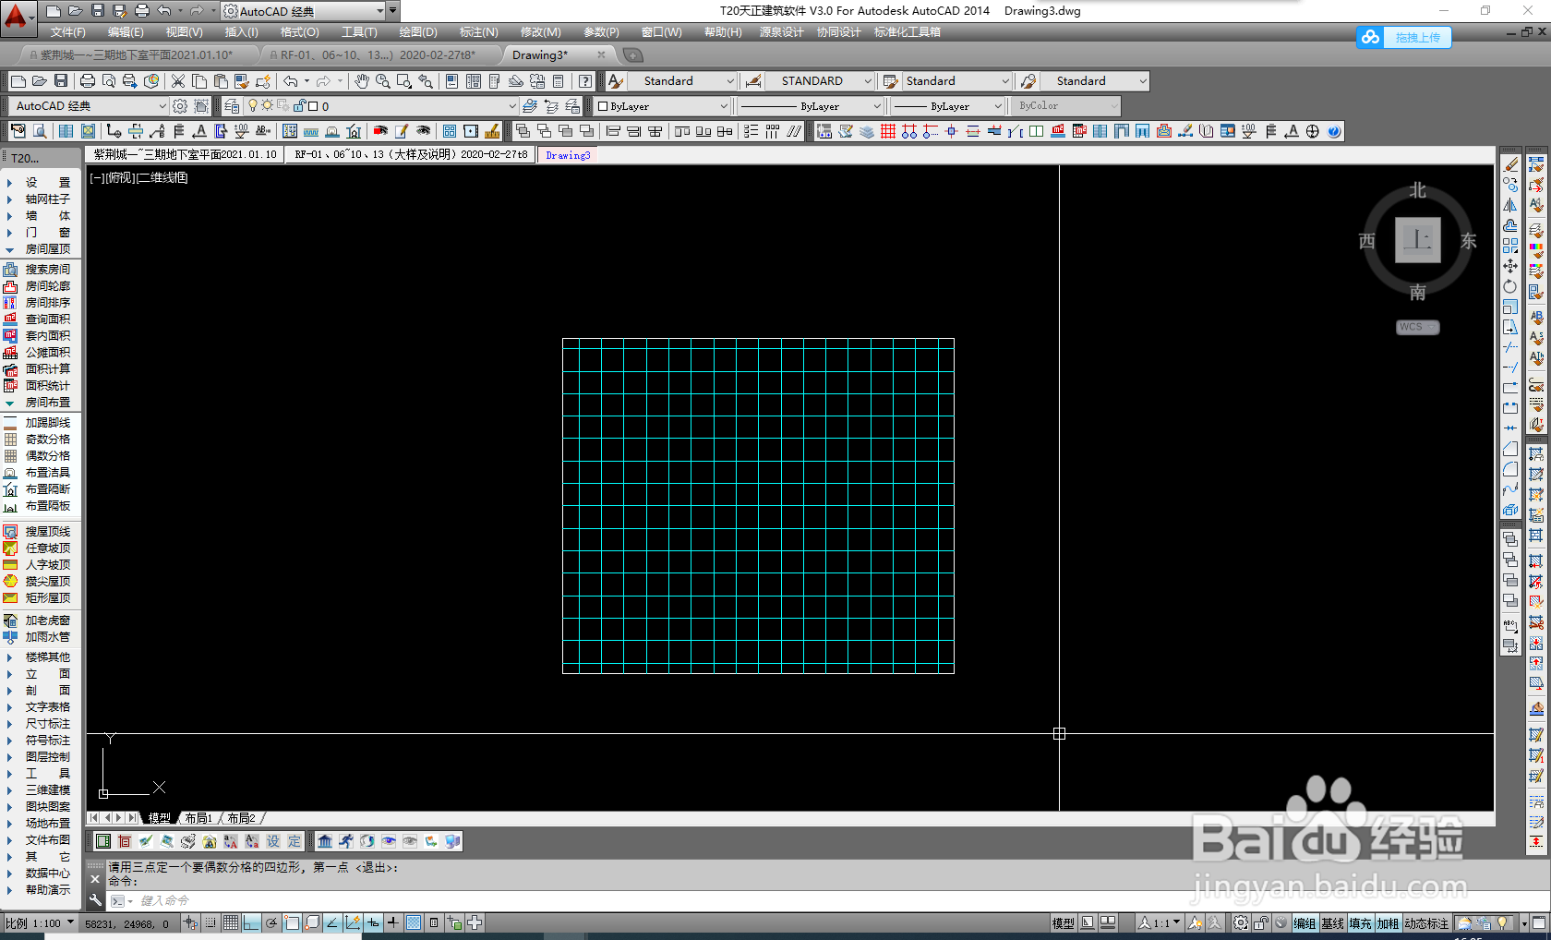Image resolution: width=1551 pixels, height=940 pixels.
Task: Open the 标注(N) menu
Action: 479,32
